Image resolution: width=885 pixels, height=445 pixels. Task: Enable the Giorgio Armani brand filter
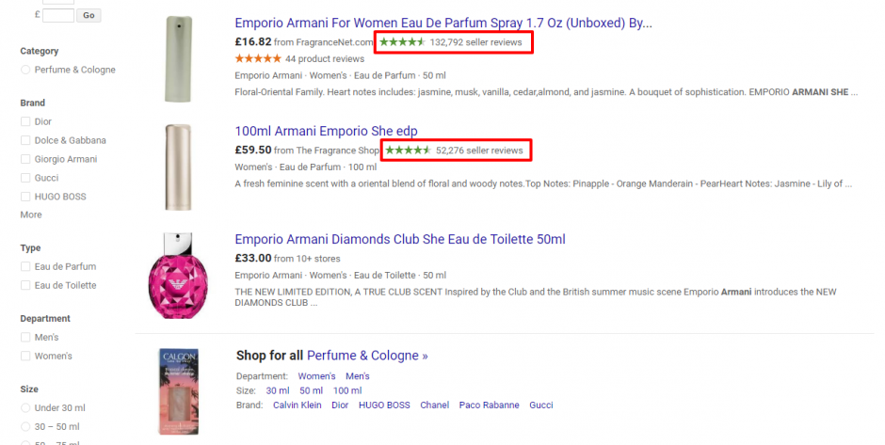click(x=25, y=159)
